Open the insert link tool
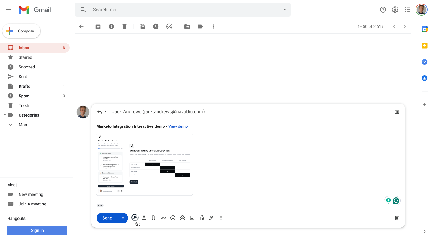The image size is (433, 240). coord(163,217)
